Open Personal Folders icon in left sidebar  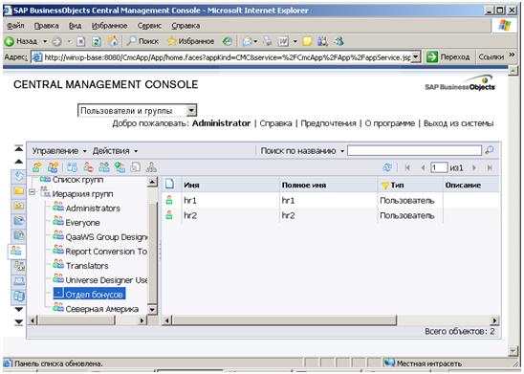point(19,206)
